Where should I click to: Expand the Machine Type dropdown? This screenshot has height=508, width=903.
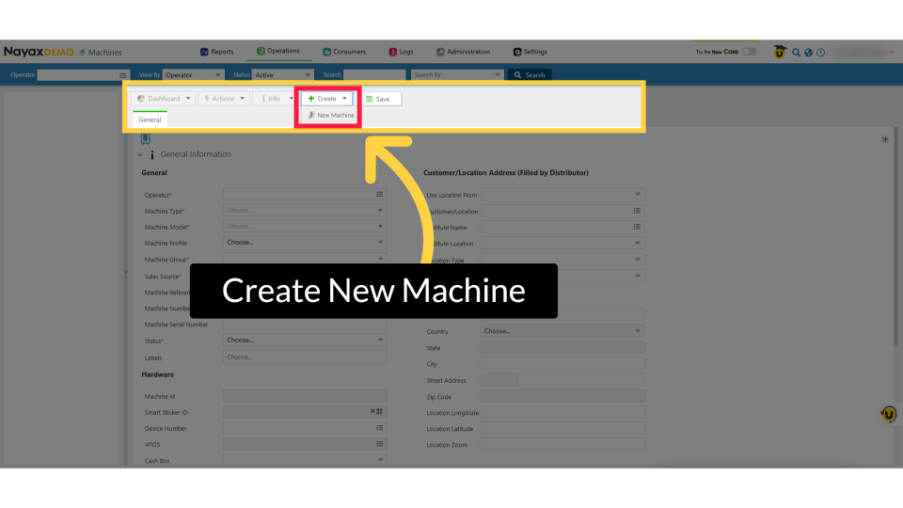(305, 211)
